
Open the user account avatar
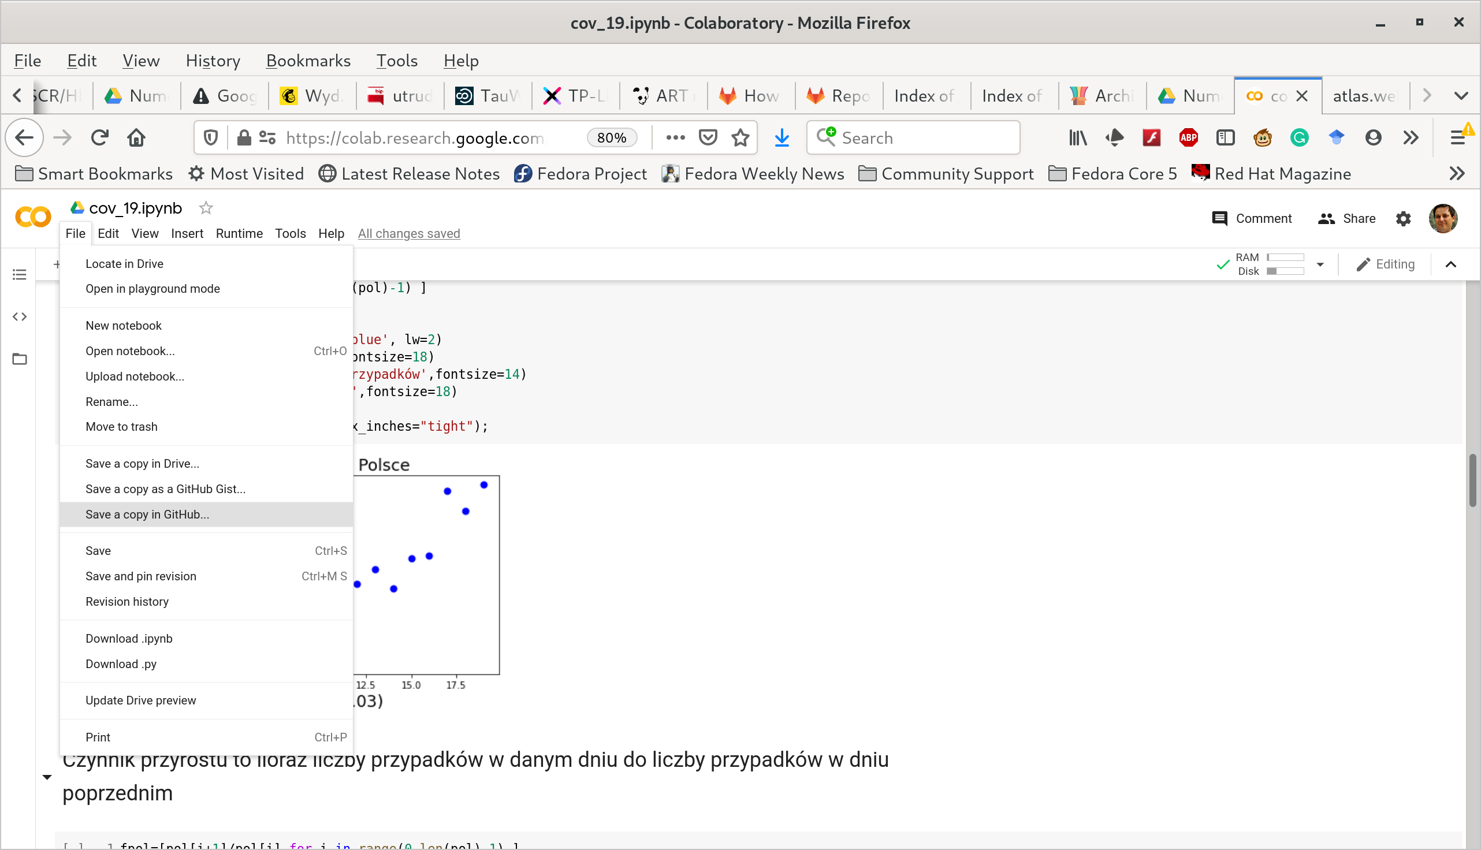[x=1442, y=218]
